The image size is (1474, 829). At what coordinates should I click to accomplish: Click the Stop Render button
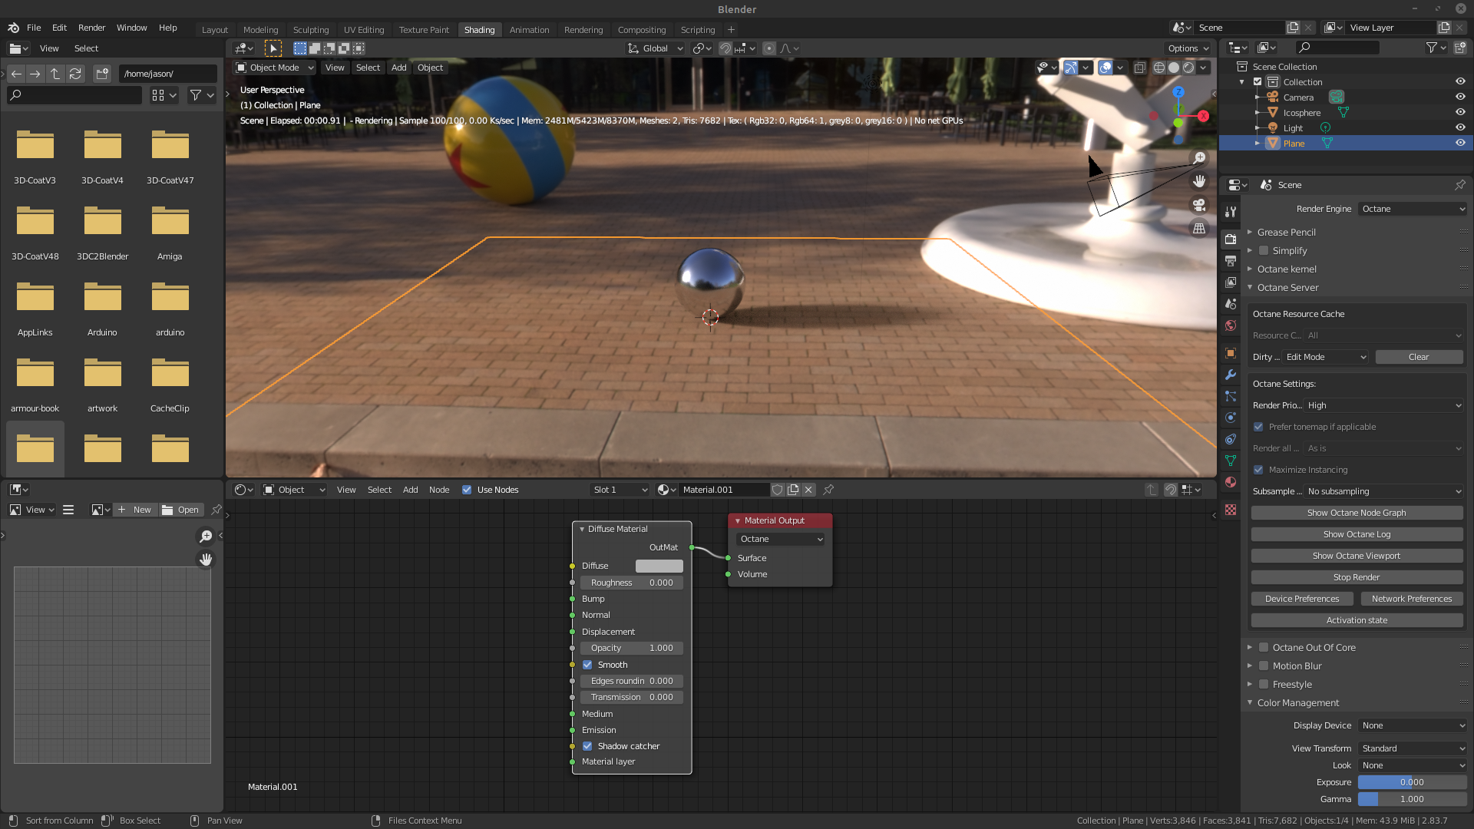point(1356,577)
